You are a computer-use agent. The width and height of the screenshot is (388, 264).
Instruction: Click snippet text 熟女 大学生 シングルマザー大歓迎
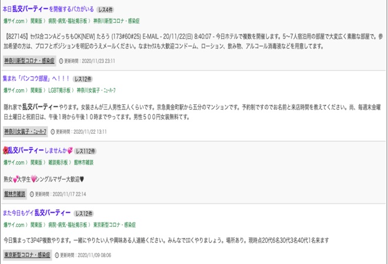click(44, 180)
